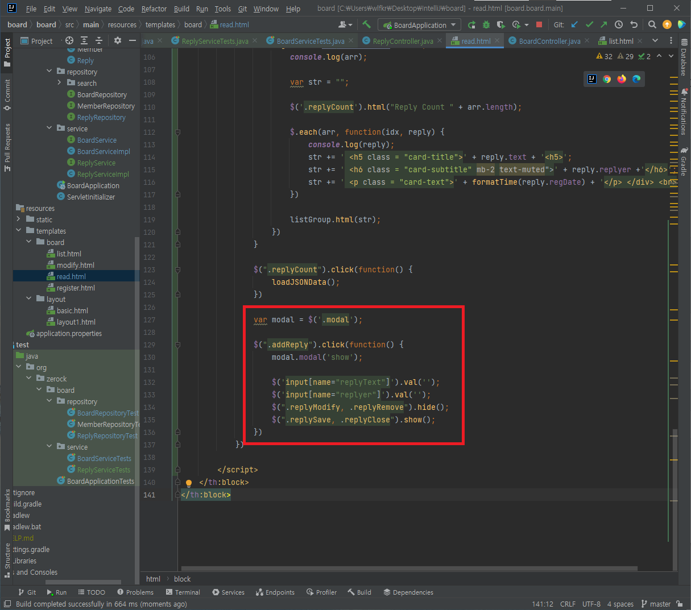Open the Database tool window
The image size is (691, 610).
tap(684, 58)
